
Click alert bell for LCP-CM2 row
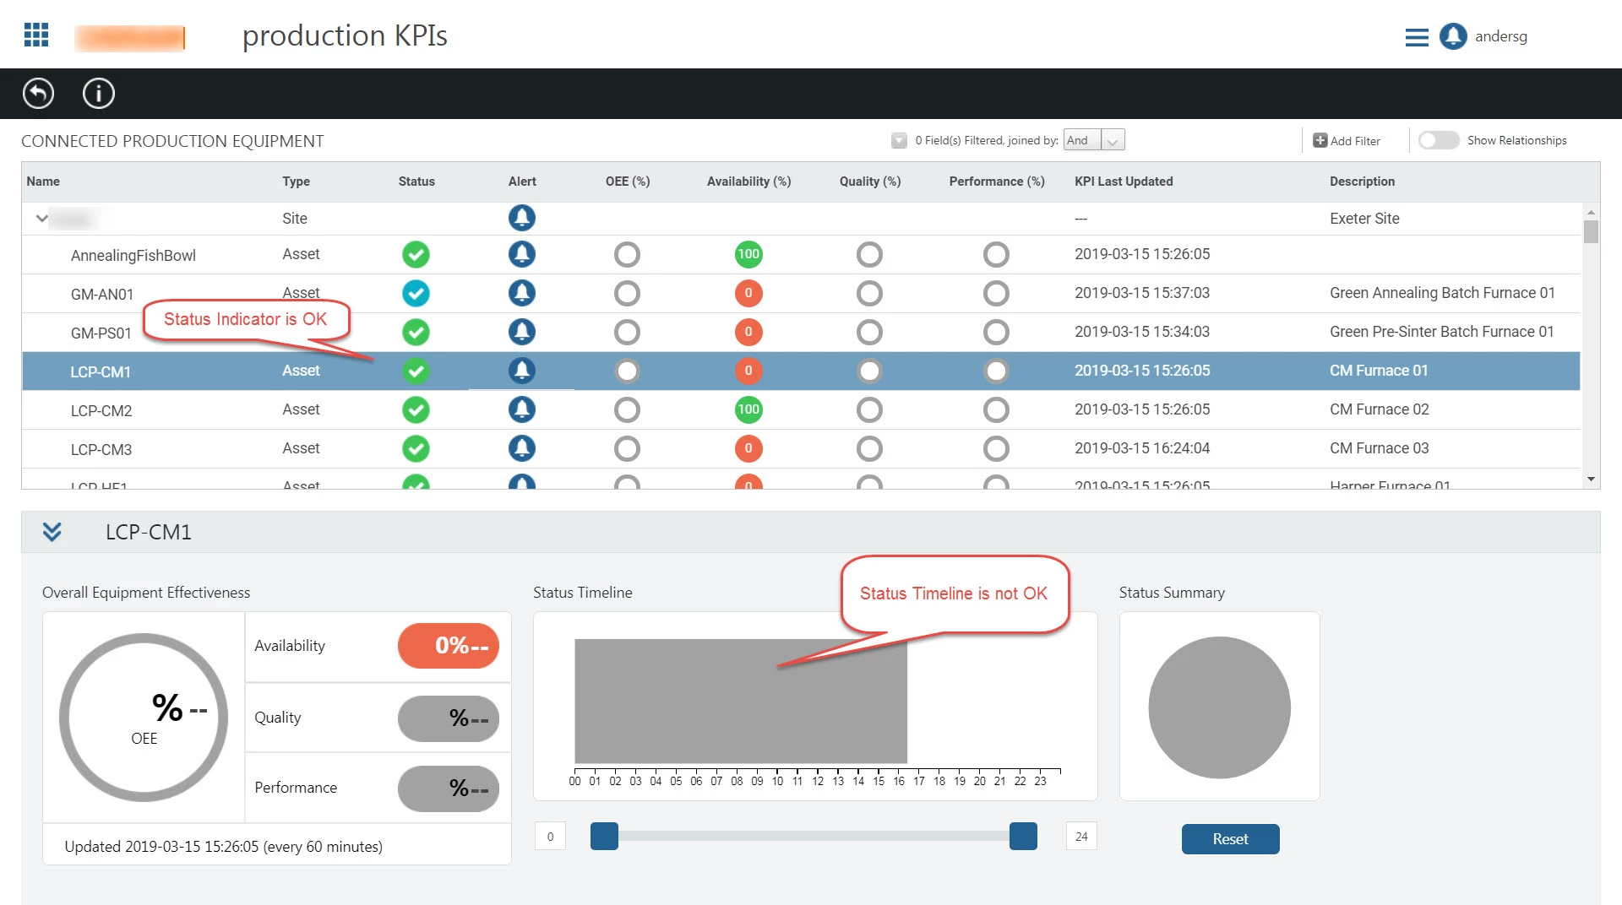(x=522, y=409)
